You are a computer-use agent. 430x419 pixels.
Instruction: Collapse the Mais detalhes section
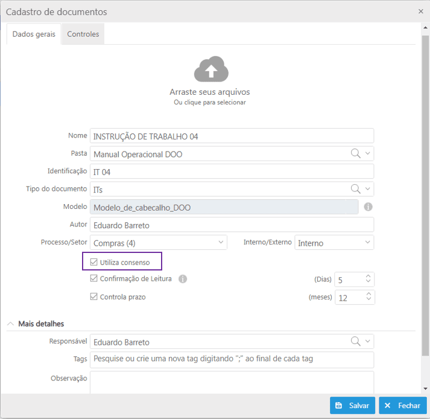point(10,324)
